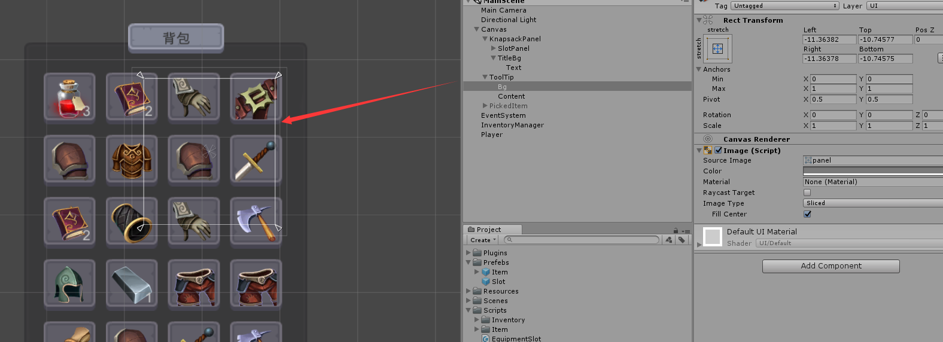Viewport: 943px width, 342px height.
Task: Click the Canvas Renderer component icon
Action: pyautogui.click(x=708, y=139)
